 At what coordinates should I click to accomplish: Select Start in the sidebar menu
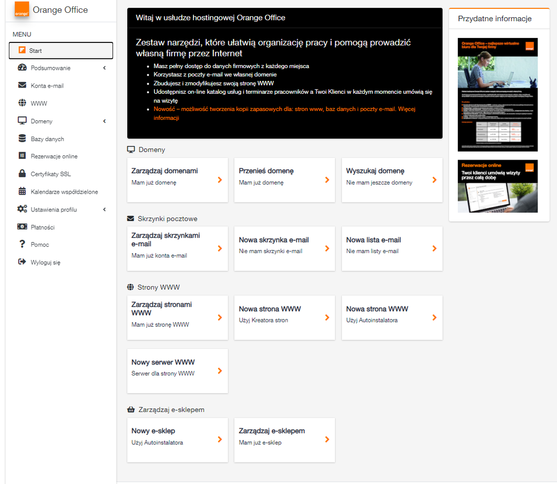[61, 51]
